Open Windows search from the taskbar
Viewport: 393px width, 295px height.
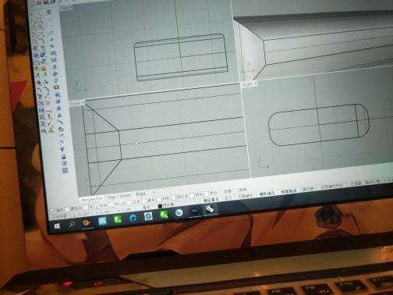[x=72, y=224]
